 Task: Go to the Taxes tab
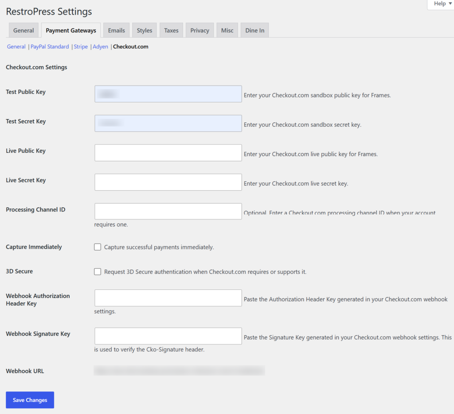coord(171,31)
